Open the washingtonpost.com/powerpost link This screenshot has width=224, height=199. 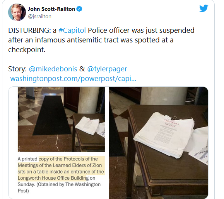(x=74, y=79)
